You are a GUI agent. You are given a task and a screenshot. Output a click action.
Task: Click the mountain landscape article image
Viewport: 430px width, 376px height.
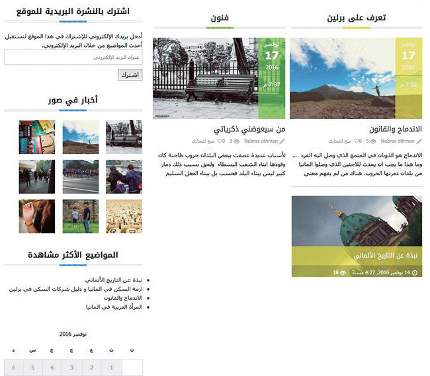coord(343,79)
